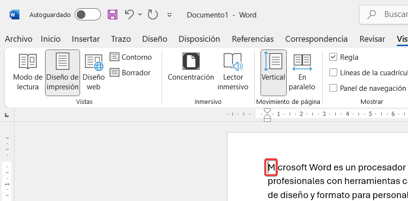Click the word 'procesador' in the document

point(381,167)
